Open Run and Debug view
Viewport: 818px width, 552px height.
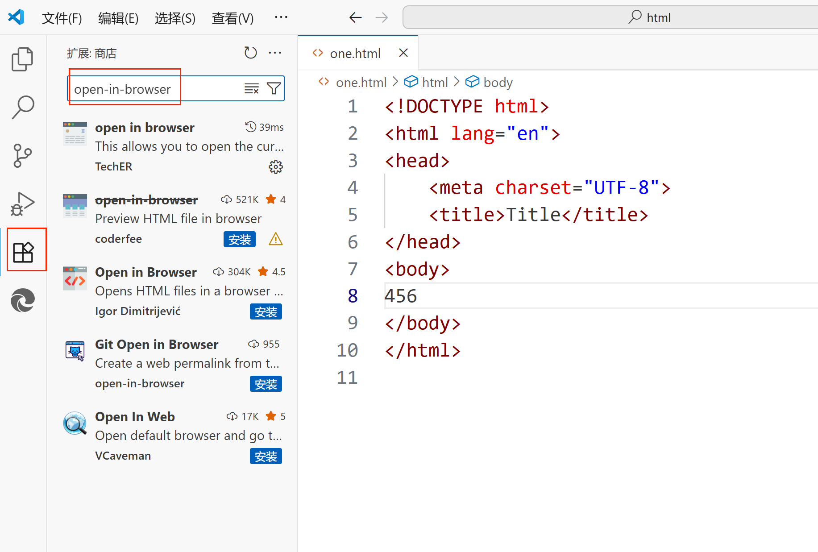pos(22,204)
